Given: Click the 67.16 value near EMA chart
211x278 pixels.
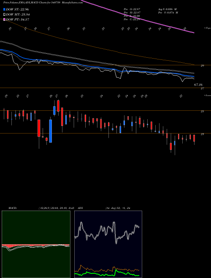Looking at the screenshot, I should click(x=198, y=85).
